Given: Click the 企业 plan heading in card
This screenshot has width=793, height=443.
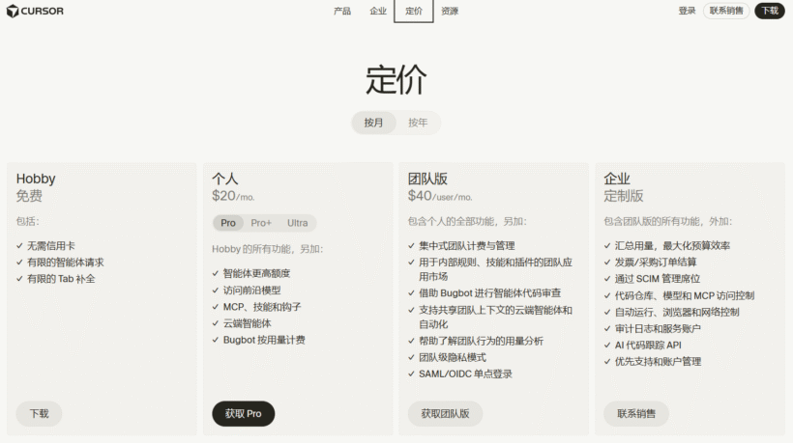Looking at the screenshot, I should tap(617, 179).
